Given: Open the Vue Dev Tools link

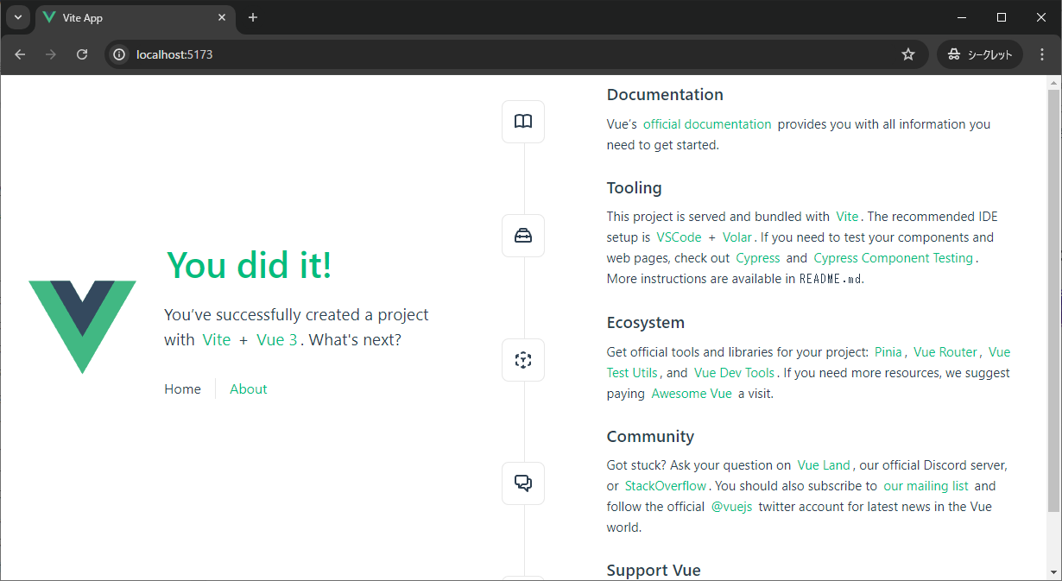Looking at the screenshot, I should [x=734, y=373].
